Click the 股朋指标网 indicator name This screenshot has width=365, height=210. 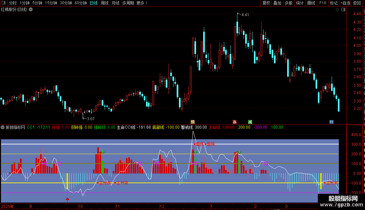[x=16, y=127]
